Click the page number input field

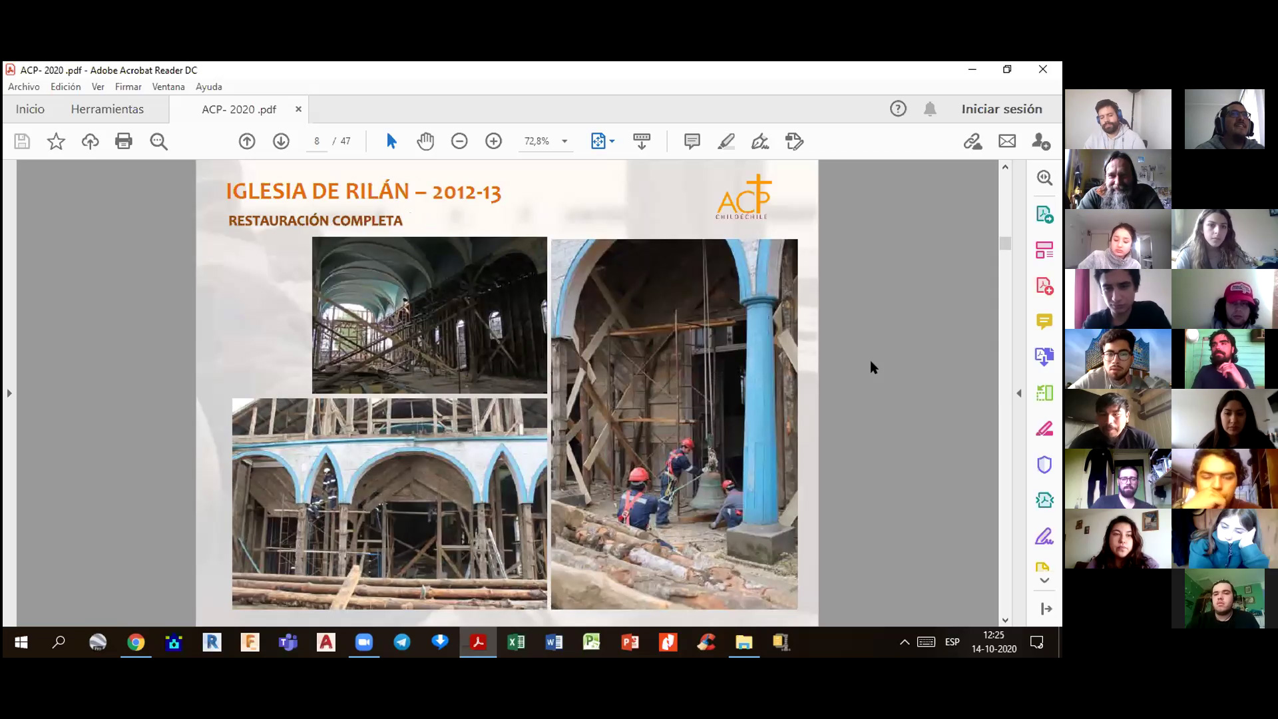[317, 141]
